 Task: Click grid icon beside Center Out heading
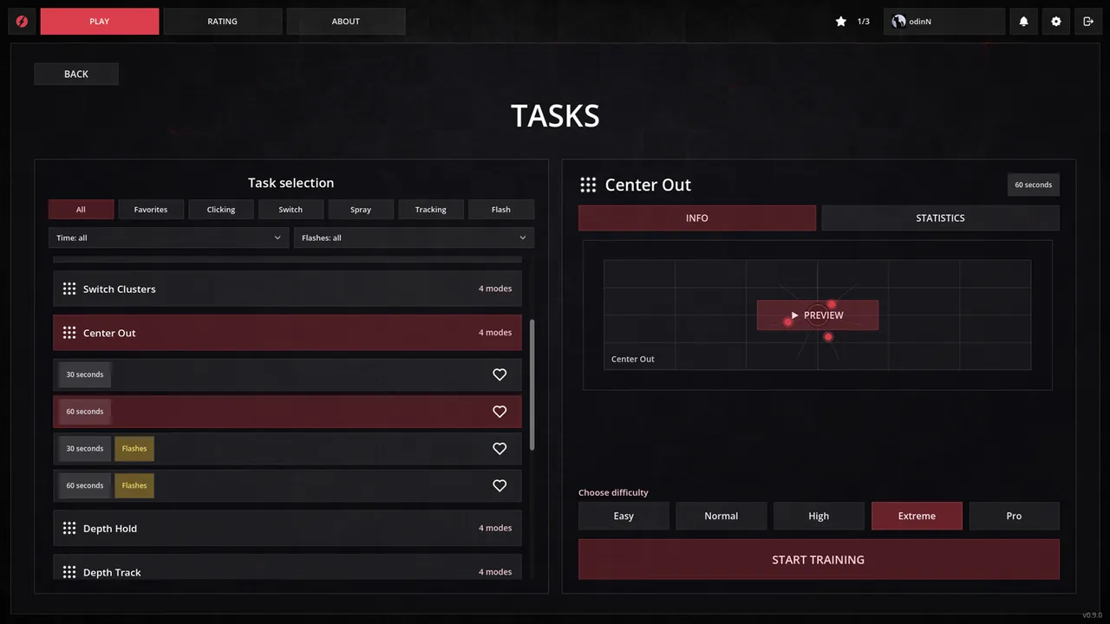pos(588,185)
